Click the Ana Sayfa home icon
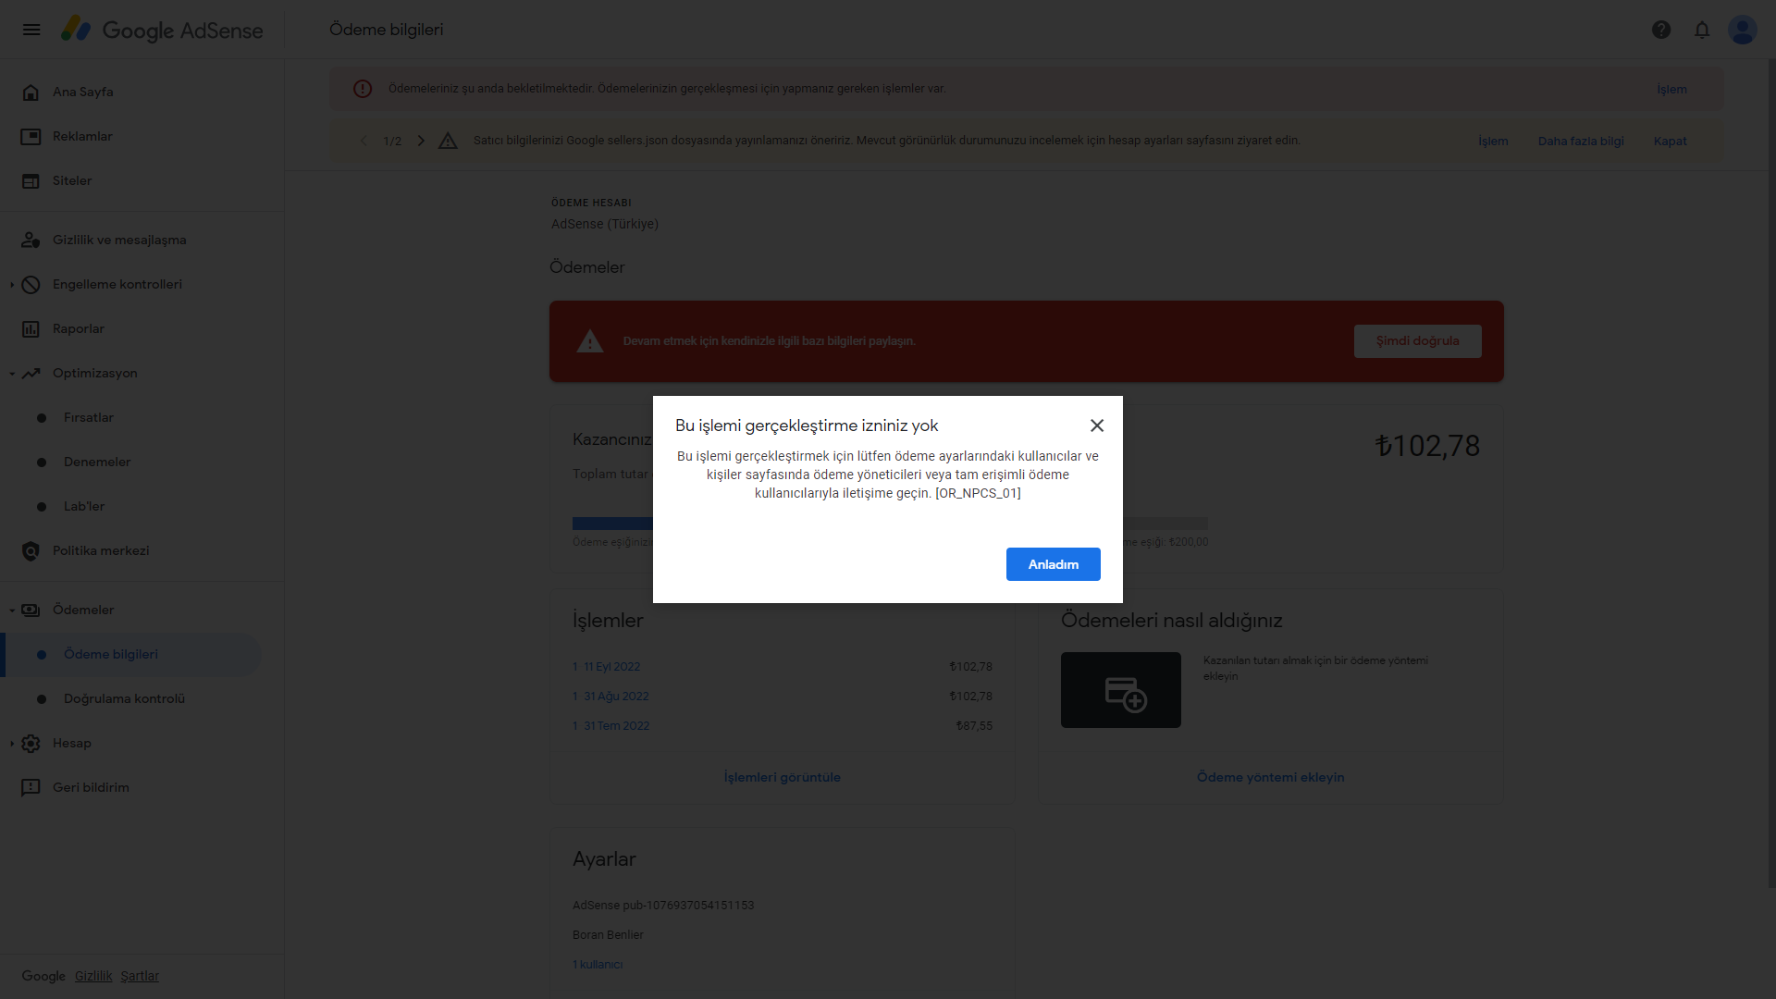Screen dimensions: 1776x999 (31, 92)
